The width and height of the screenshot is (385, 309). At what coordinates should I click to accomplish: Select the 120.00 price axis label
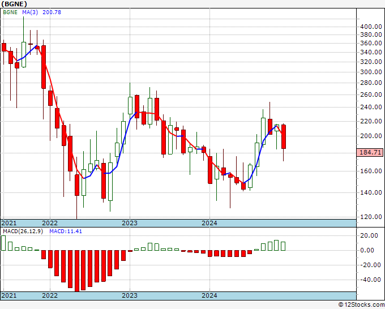[371, 217]
